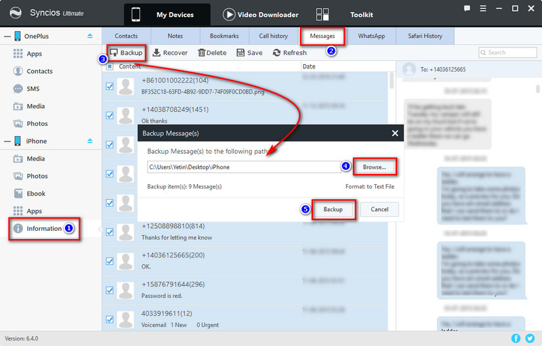Click the +14036125665 recipient avatar
The width and height of the screenshot is (542, 346).
(x=409, y=69)
